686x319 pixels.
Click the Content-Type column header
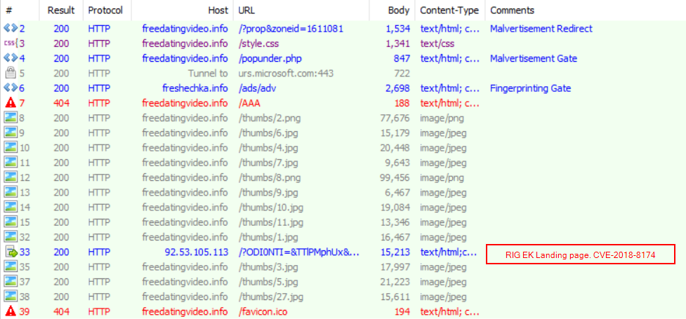point(449,11)
